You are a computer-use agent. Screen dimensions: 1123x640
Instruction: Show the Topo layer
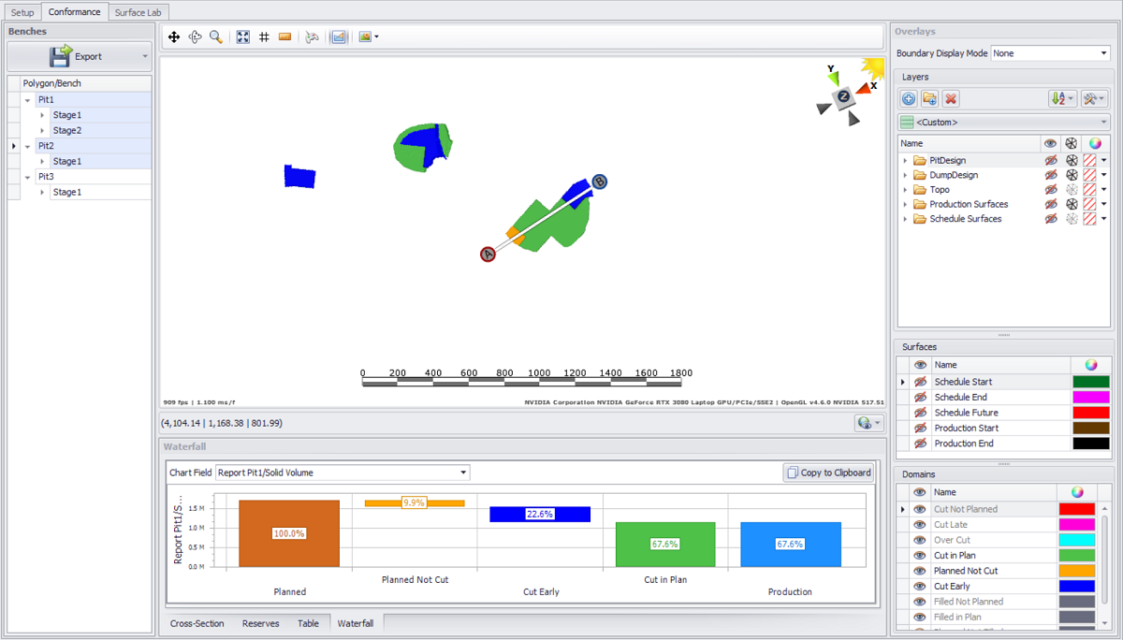click(x=1051, y=190)
